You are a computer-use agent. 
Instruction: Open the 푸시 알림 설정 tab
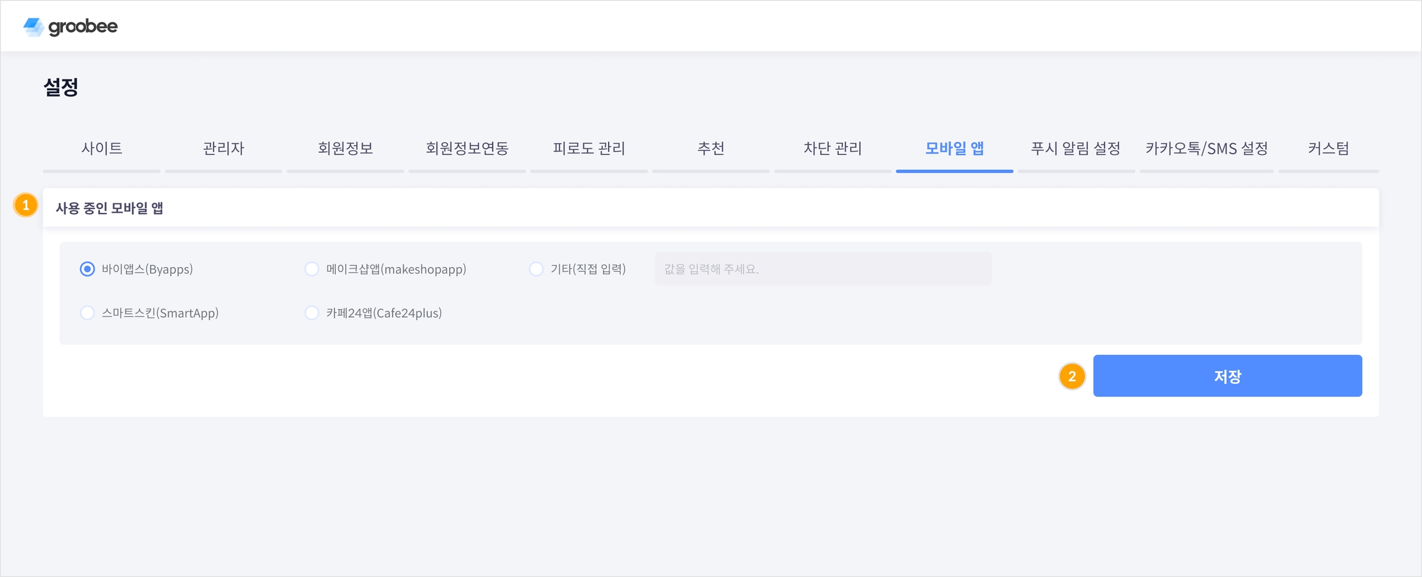point(1076,149)
